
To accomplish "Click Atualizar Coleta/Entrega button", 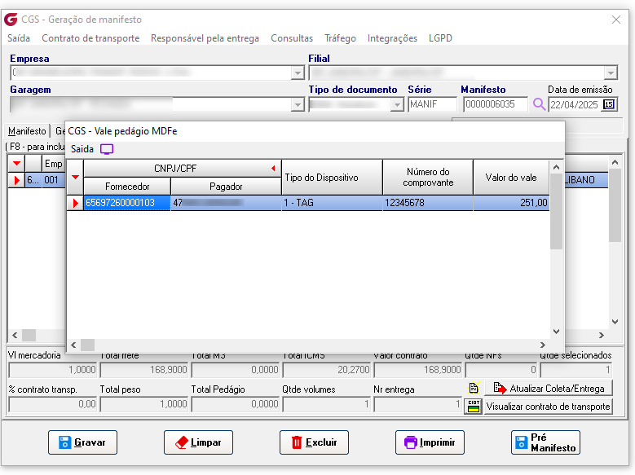I will [549, 388].
